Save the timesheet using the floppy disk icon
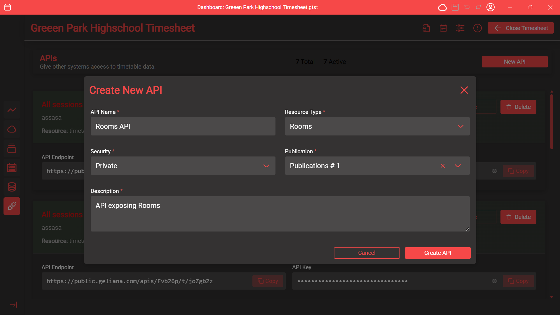Viewport: 560px width, 315px height. (455, 7)
